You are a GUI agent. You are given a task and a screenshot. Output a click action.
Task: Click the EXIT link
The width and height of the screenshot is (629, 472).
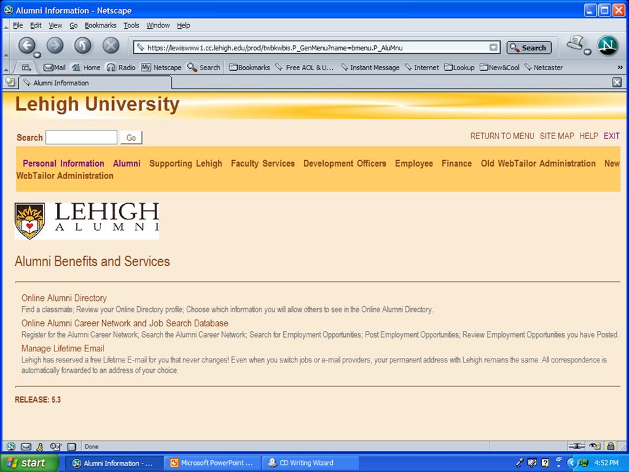pyautogui.click(x=611, y=136)
